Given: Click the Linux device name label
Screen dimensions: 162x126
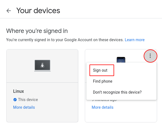Looking at the screenshot, I should pyautogui.click(x=19, y=91).
